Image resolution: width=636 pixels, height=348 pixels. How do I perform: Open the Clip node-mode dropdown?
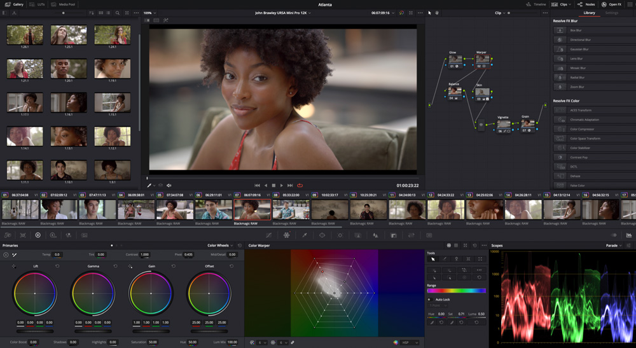pos(500,13)
